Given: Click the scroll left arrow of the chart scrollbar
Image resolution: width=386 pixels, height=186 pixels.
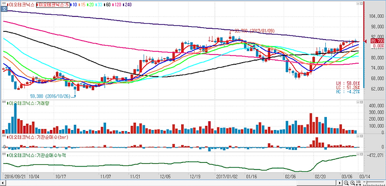Looking at the screenshot, I should (3, 183).
